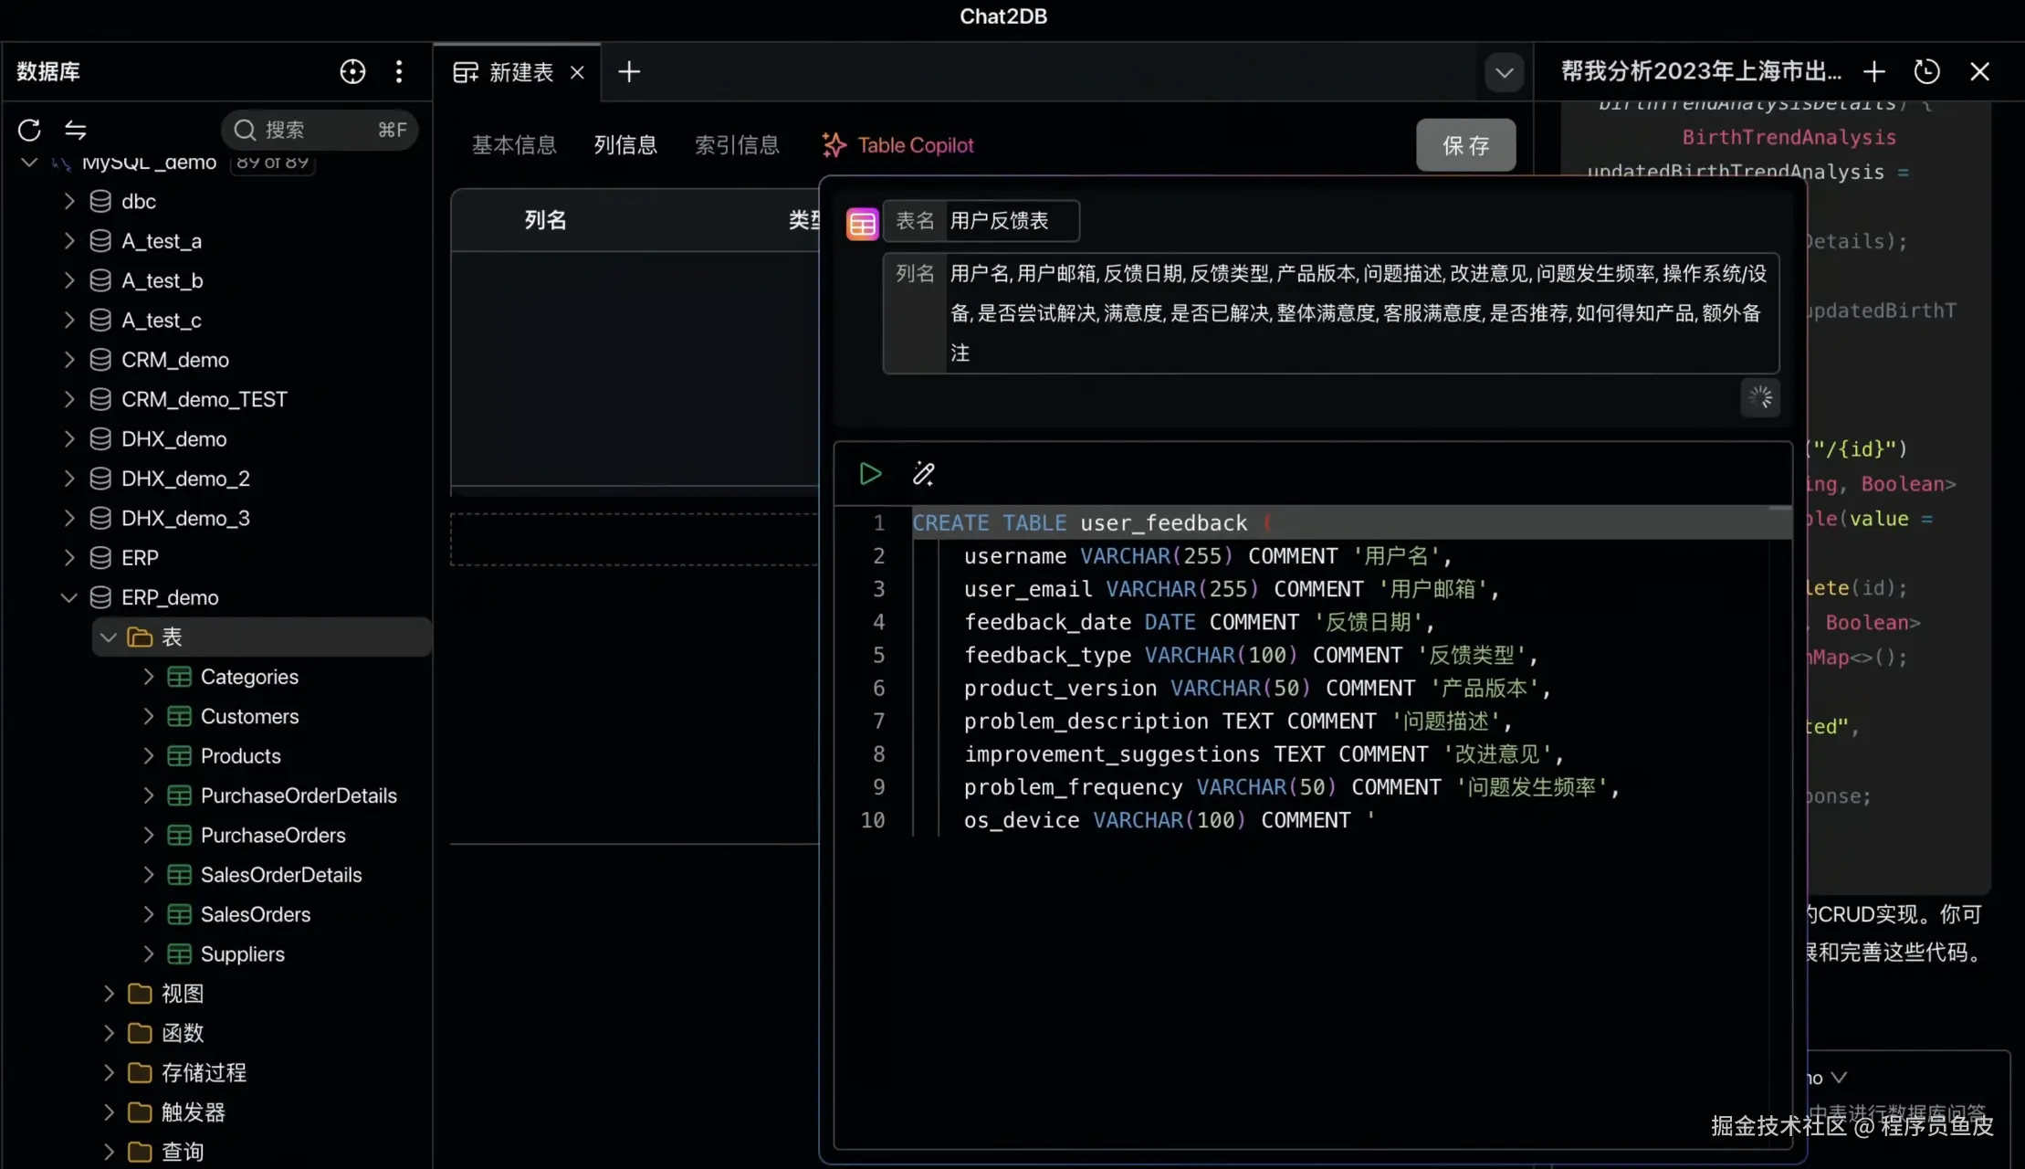
Task: Click the 保存 button
Action: click(x=1465, y=145)
